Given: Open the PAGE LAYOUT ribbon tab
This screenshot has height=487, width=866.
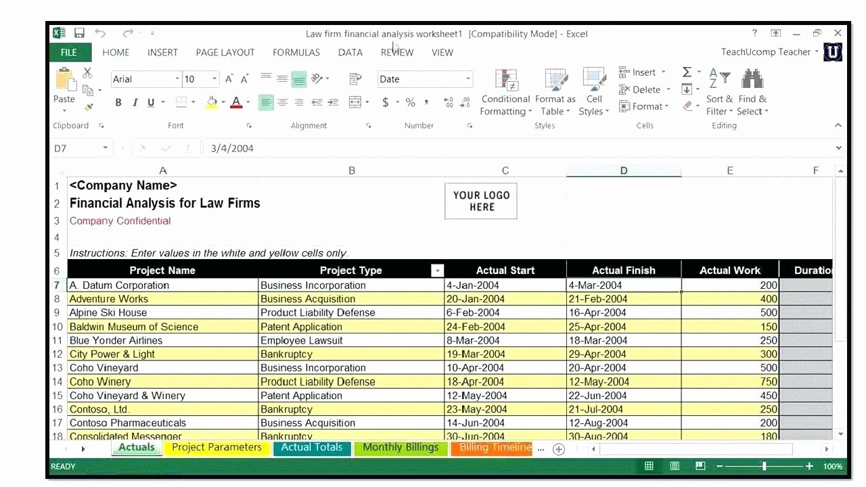Looking at the screenshot, I should (225, 52).
